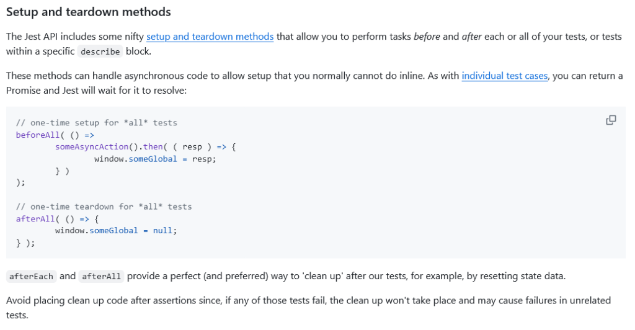
Task: Click the copy code icon
Action: (x=611, y=120)
